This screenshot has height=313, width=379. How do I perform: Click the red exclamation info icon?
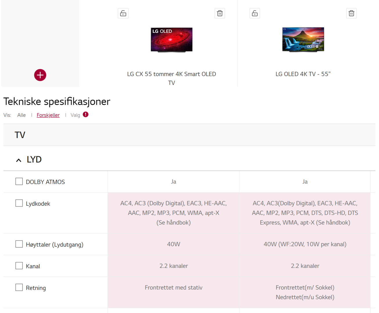click(86, 114)
